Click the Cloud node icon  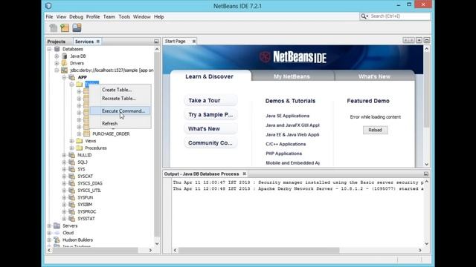pyautogui.click(x=57, y=233)
